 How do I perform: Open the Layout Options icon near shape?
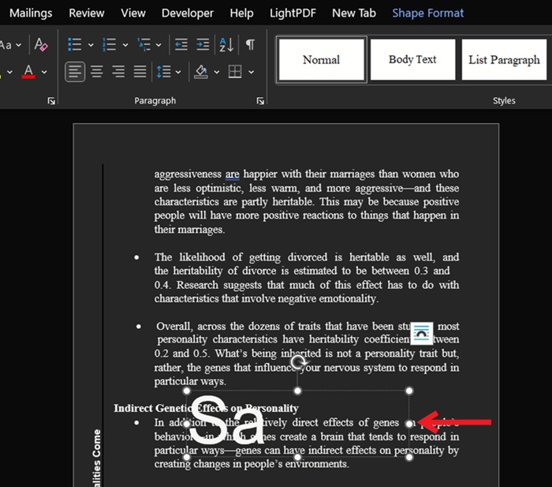click(x=421, y=333)
